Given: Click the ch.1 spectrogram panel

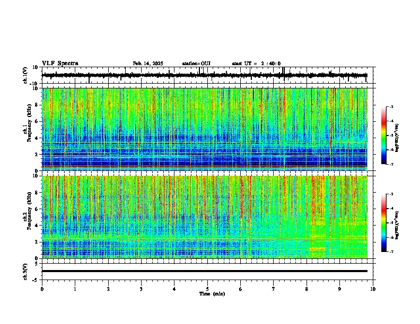Looking at the screenshot, I should pos(205,129).
